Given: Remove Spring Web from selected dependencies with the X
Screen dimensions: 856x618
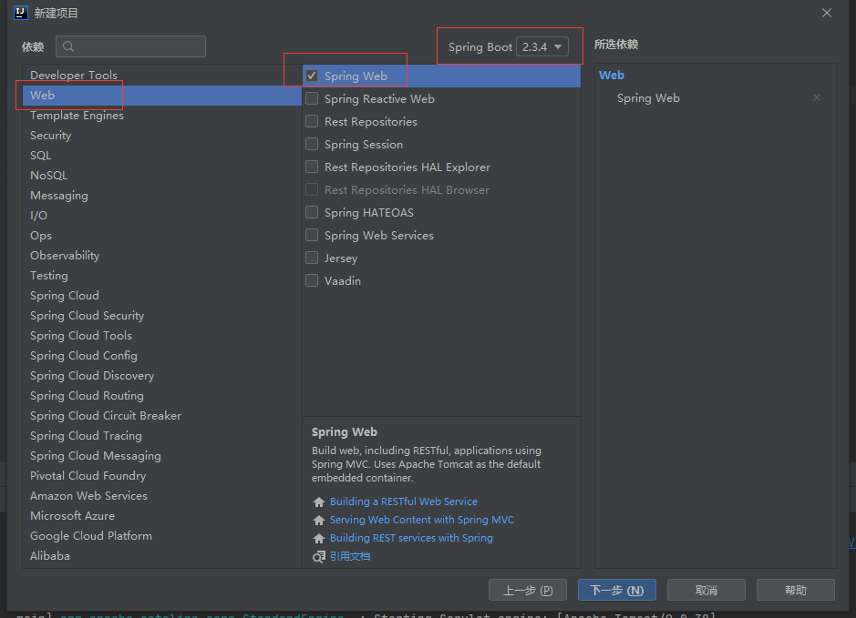Looking at the screenshot, I should [817, 97].
